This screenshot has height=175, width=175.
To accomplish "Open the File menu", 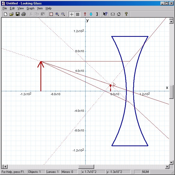I will (5, 8).
